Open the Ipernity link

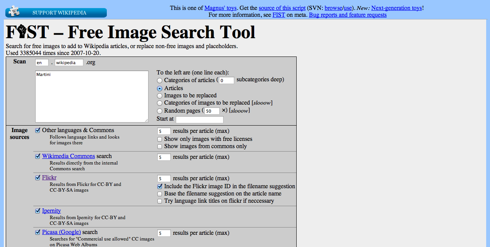[x=51, y=211]
